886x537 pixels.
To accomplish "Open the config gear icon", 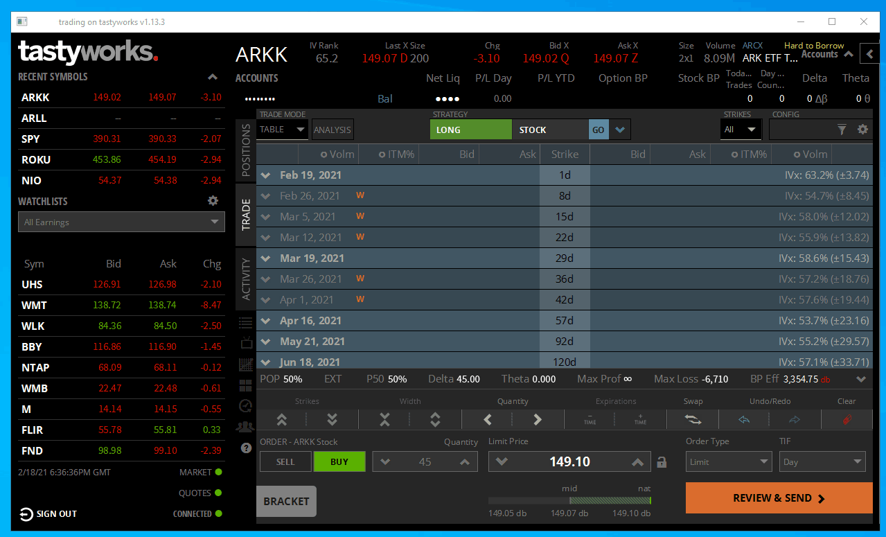I will tap(862, 129).
